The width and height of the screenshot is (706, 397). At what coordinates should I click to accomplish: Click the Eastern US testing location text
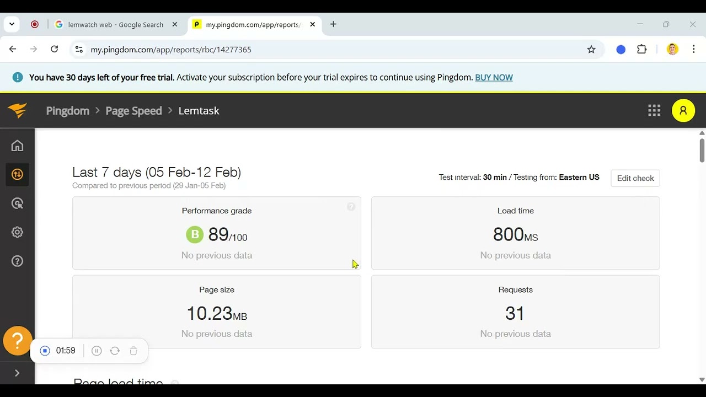tap(579, 178)
